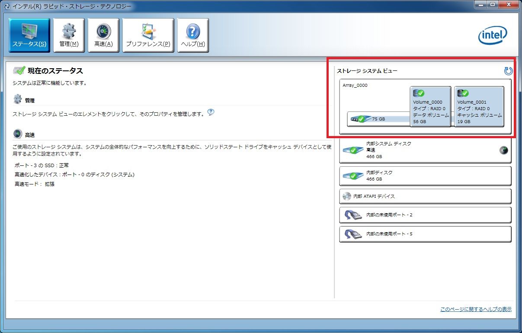Select Volume_0000 data volume tile

tap(430, 107)
